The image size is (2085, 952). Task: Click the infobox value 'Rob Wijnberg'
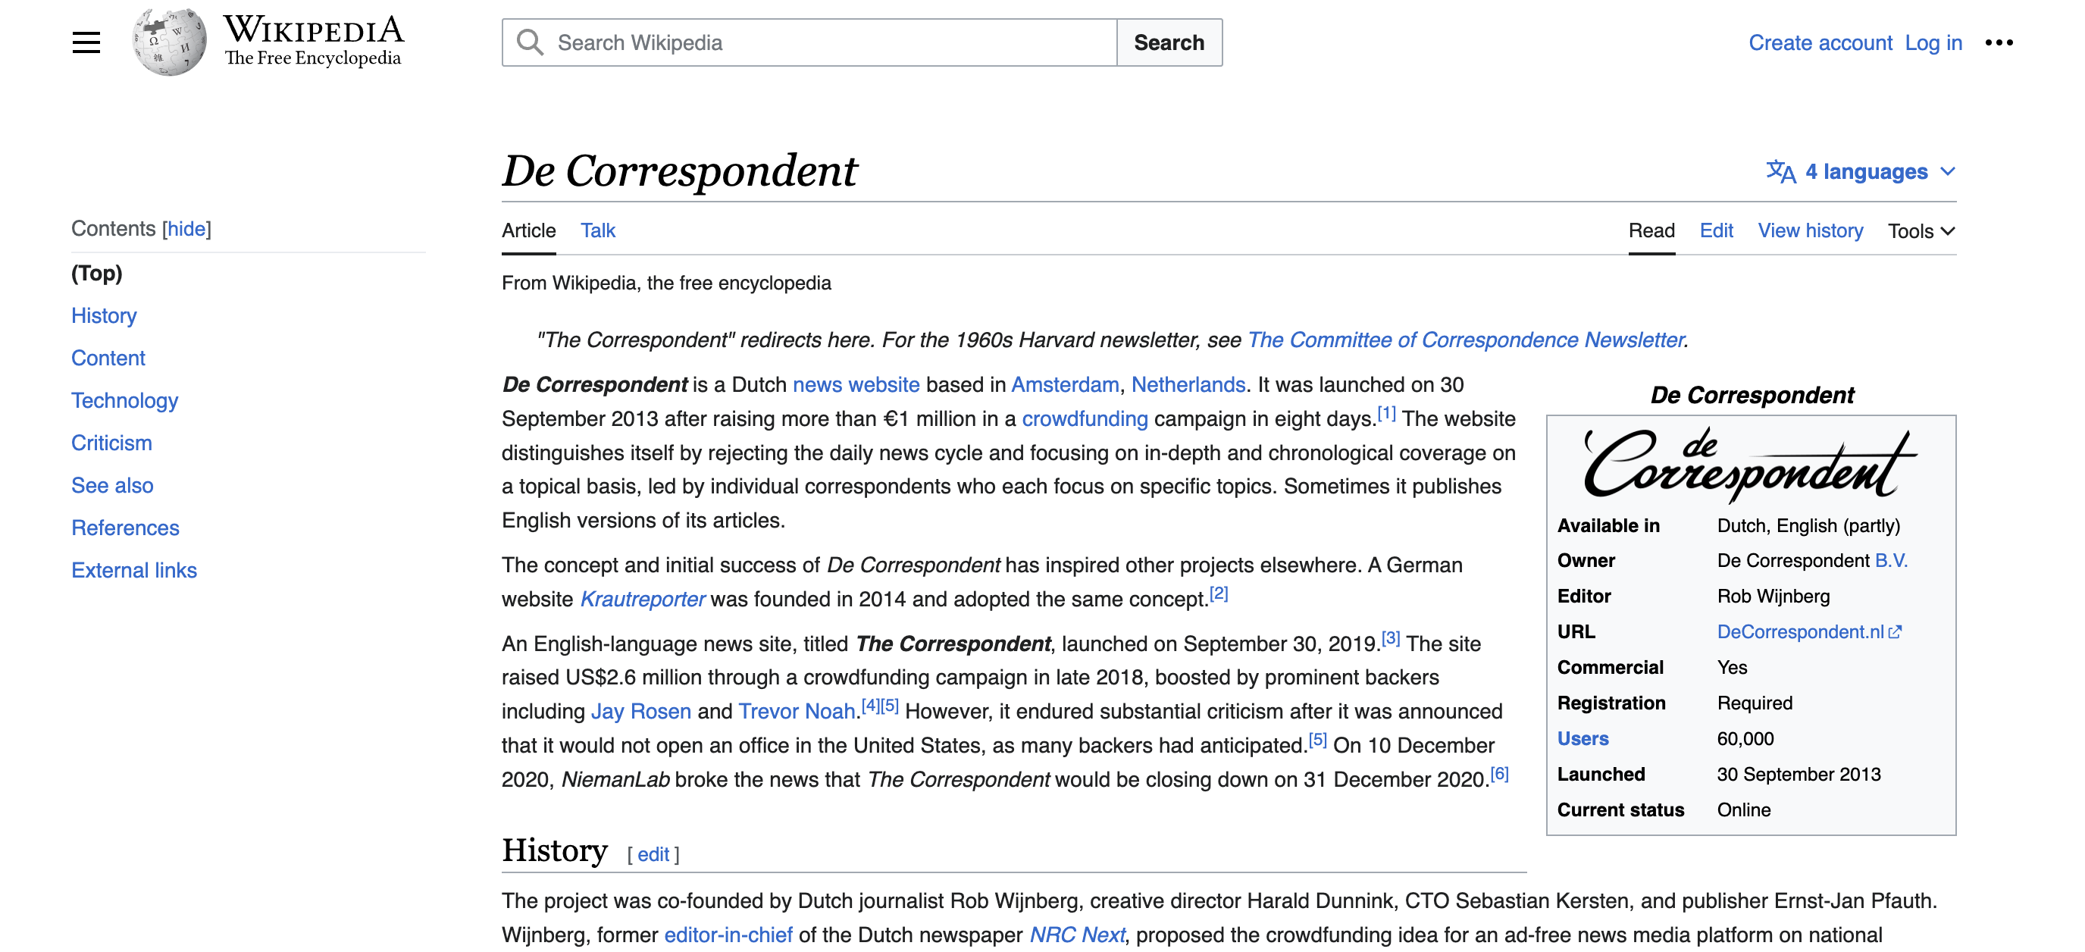click(1773, 597)
